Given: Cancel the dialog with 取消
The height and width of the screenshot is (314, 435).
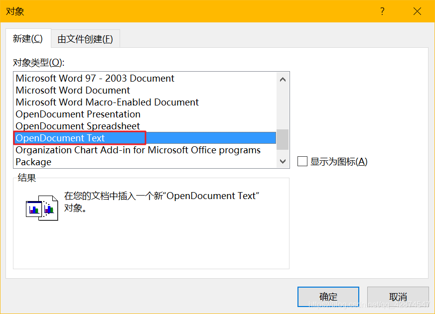Looking at the screenshot, I should pos(398,297).
